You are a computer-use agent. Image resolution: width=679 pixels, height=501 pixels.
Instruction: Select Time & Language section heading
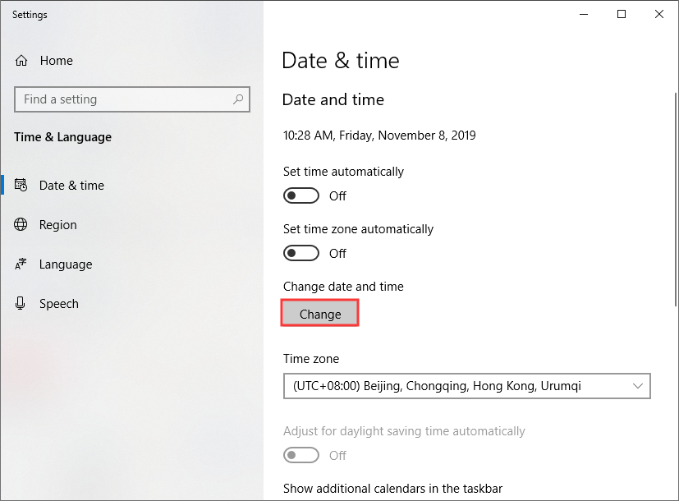click(x=62, y=137)
